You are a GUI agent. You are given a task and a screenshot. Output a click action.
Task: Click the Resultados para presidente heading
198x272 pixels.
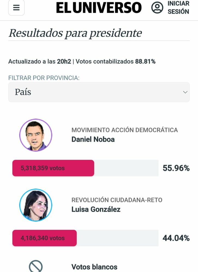[x=75, y=33]
